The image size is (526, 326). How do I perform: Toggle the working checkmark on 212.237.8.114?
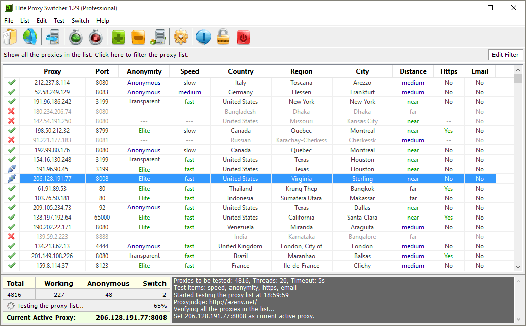click(11, 82)
